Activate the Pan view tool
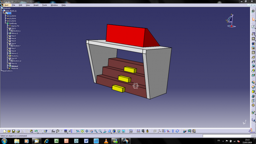 click(x=87, y=131)
